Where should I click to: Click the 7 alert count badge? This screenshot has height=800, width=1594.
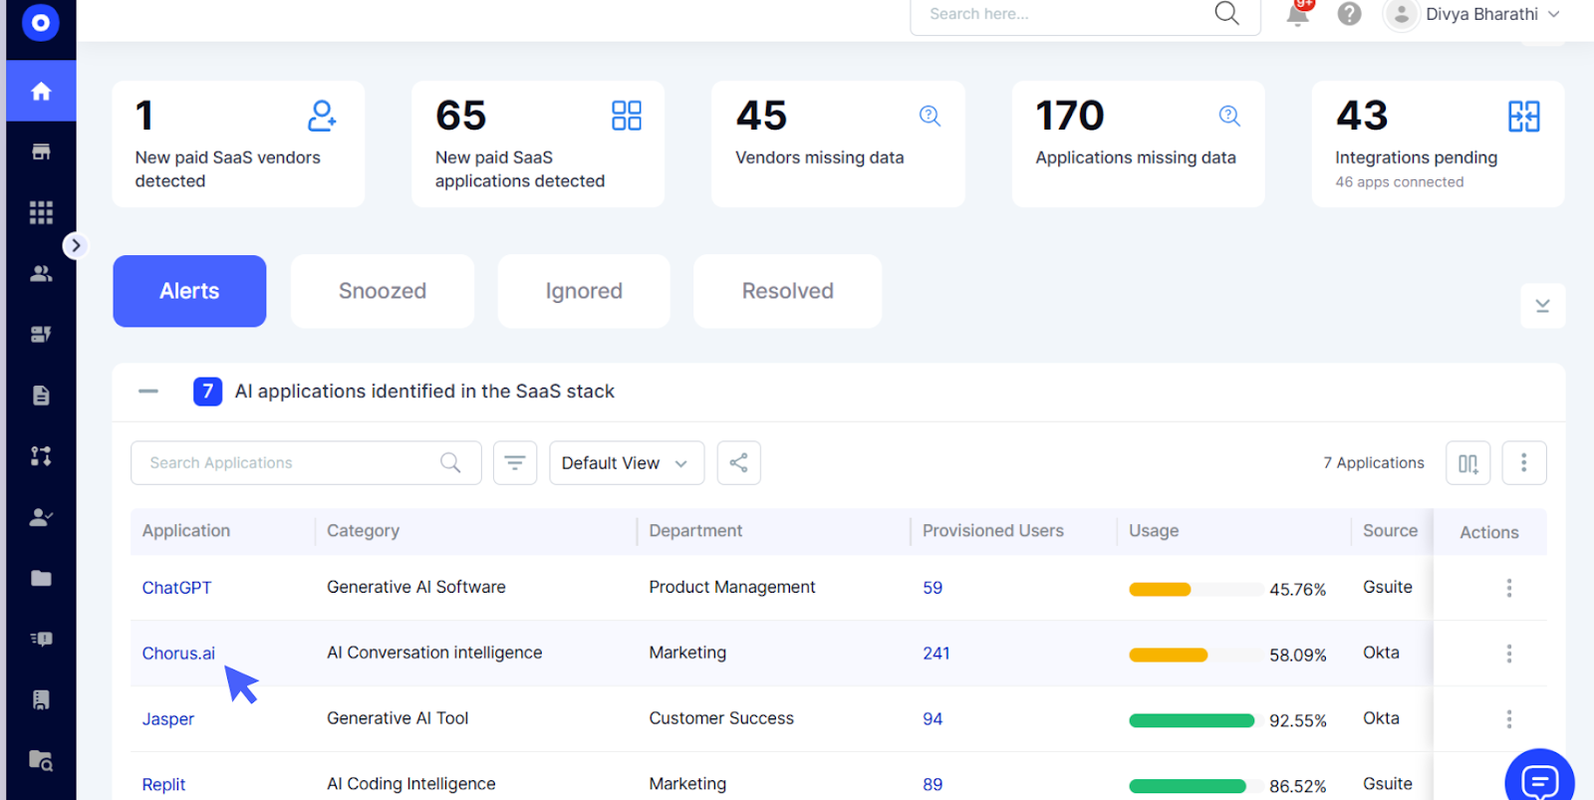point(207,392)
